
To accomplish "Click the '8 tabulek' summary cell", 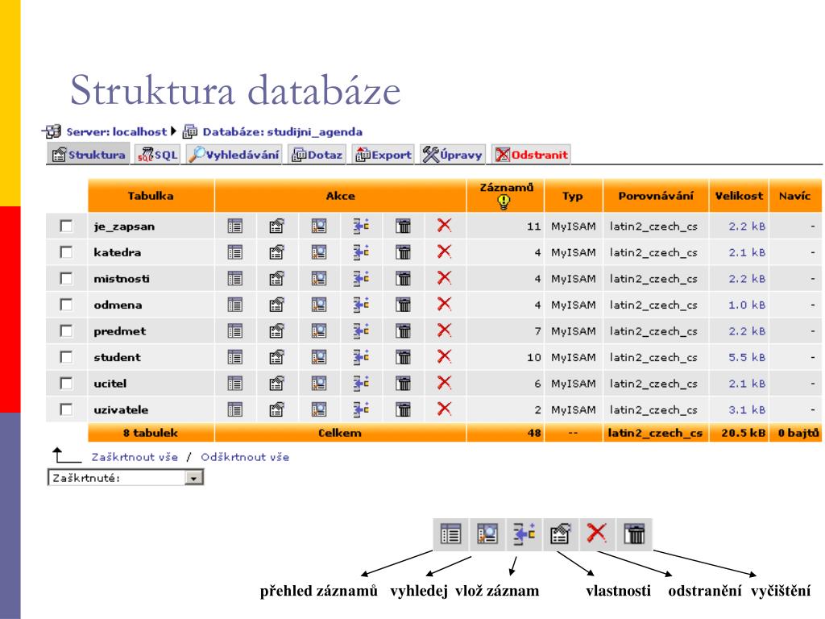I will 151,433.
